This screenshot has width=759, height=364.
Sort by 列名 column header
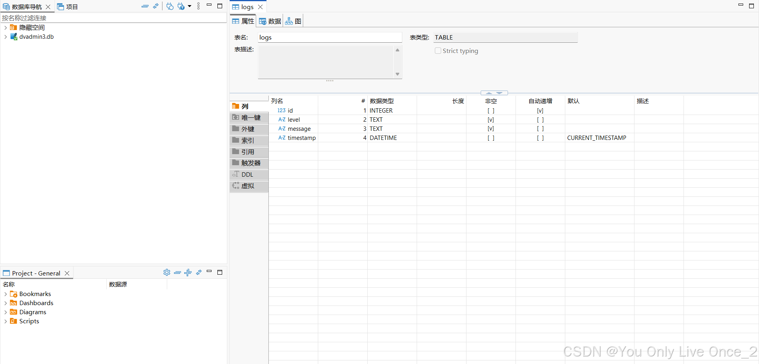pos(293,101)
